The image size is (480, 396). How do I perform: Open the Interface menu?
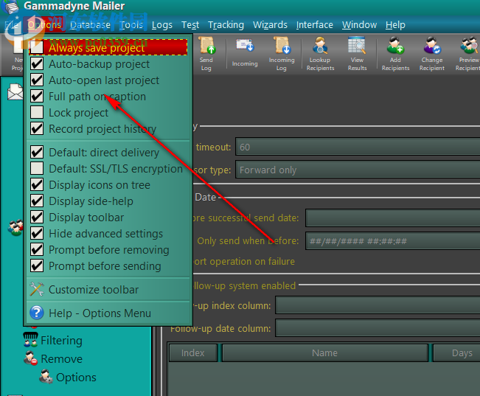(314, 25)
